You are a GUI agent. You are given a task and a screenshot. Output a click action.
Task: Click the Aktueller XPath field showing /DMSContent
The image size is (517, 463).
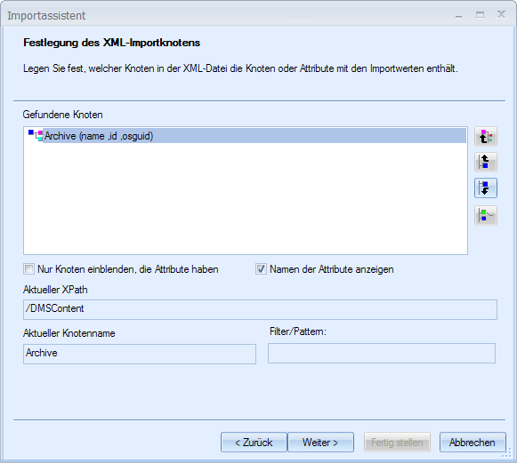point(260,309)
